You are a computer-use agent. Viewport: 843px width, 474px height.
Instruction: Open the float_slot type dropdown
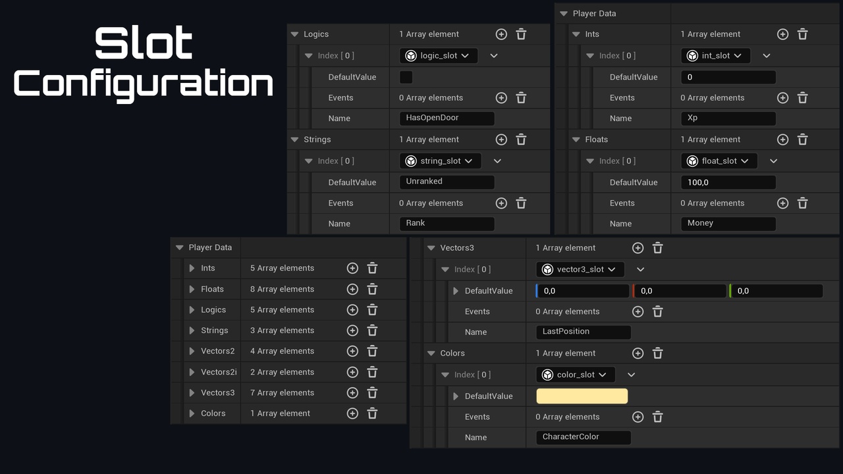click(719, 161)
